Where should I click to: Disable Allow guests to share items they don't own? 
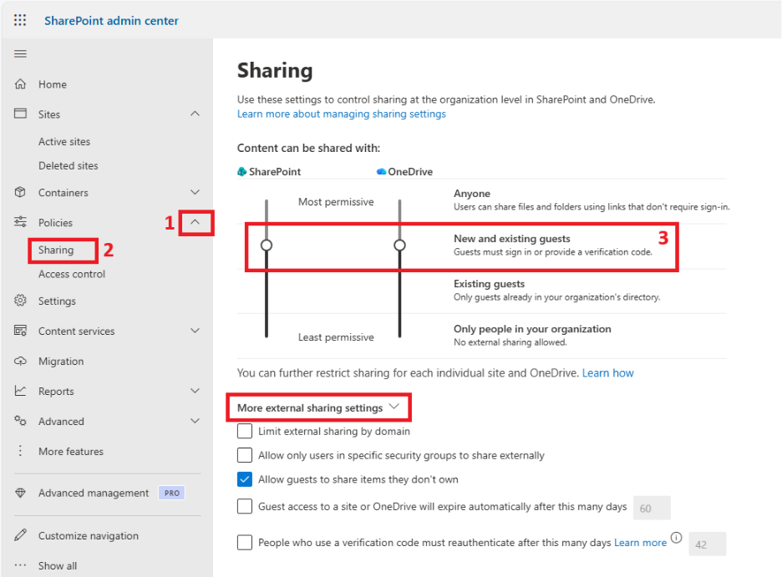point(245,479)
